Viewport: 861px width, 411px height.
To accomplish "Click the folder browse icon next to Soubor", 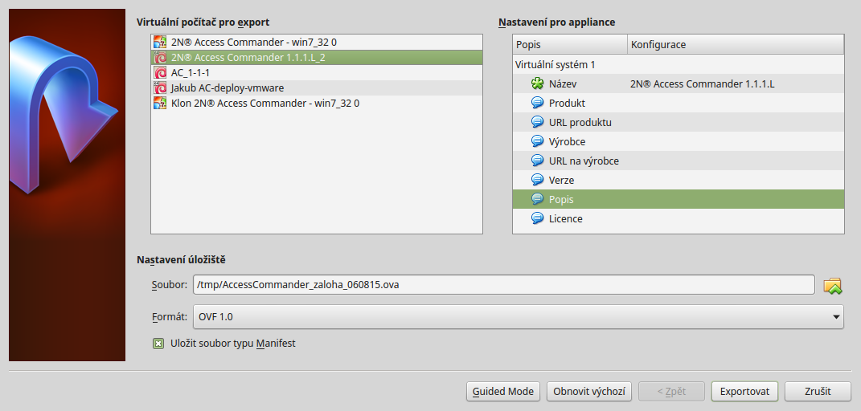I will point(832,286).
